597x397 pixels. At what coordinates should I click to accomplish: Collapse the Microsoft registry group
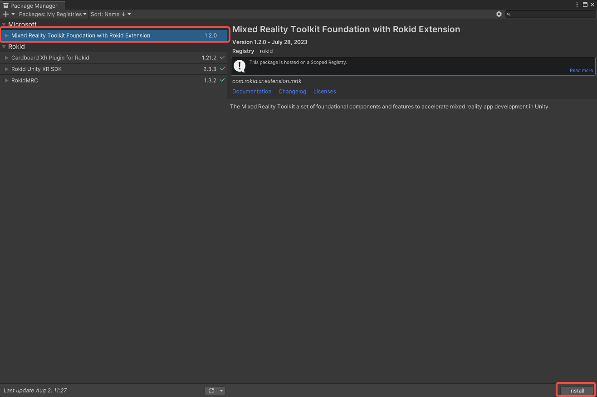(x=4, y=25)
